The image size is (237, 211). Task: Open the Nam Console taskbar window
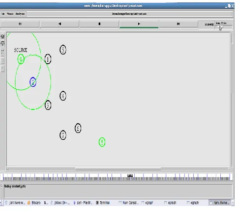[x=129, y=203]
